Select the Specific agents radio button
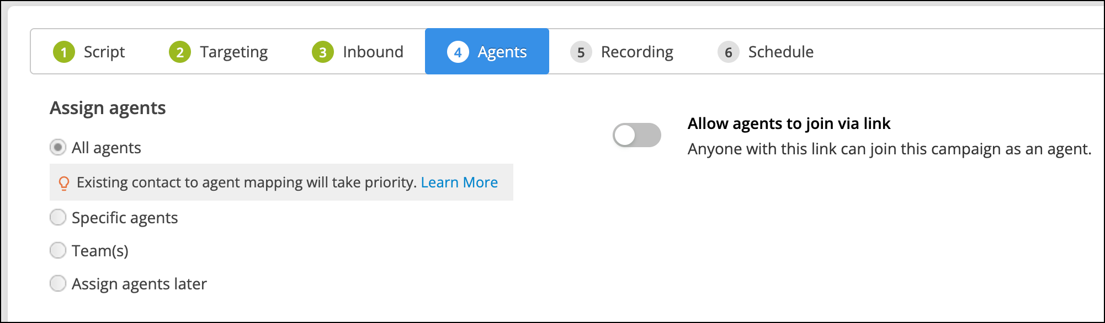This screenshot has height=323, width=1105. (58, 217)
